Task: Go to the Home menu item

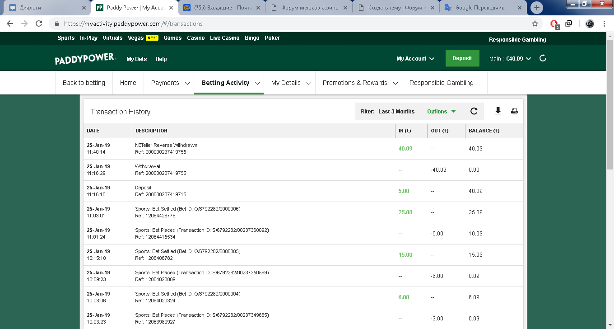Action: pyautogui.click(x=128, y=83)
